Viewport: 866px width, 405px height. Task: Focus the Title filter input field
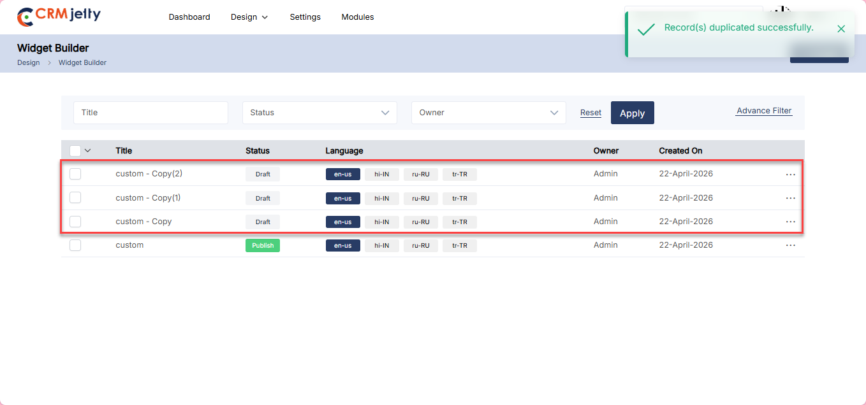[x=150, y=113]
